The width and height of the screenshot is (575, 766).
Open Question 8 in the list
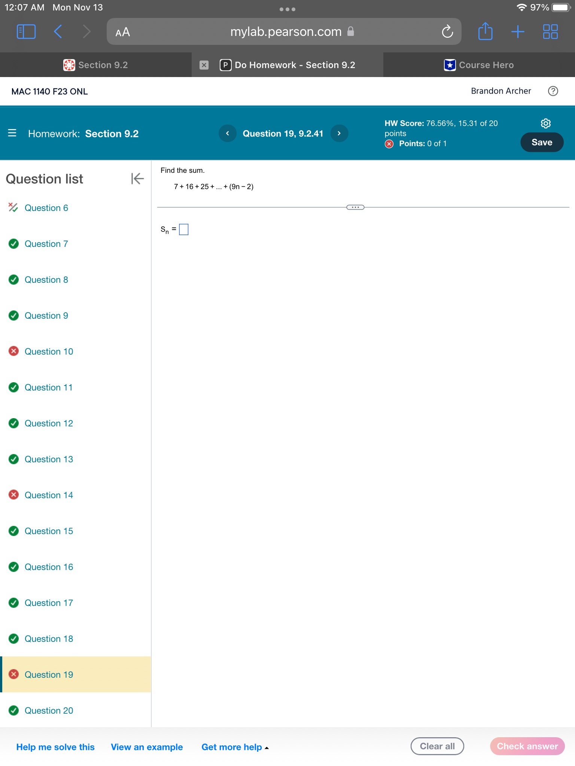coord(46,280)
